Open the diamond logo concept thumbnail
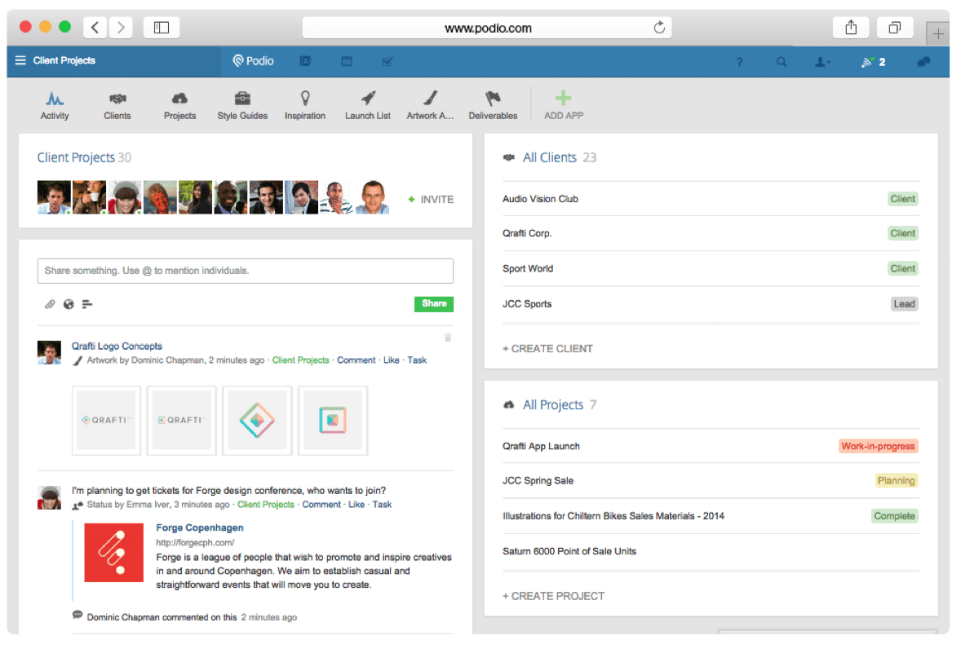Screen dimensions: 961x649 [x=258, y=421]
